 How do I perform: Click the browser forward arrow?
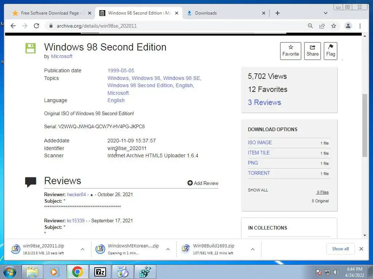coord(25,26)
